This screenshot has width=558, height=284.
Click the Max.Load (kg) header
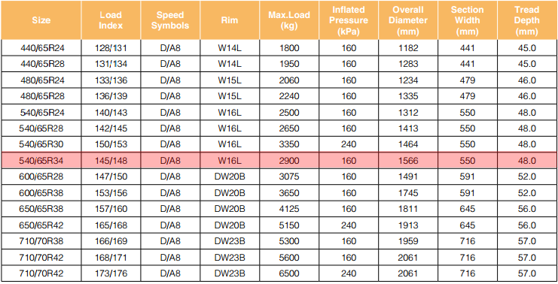(x=289, y=20)
